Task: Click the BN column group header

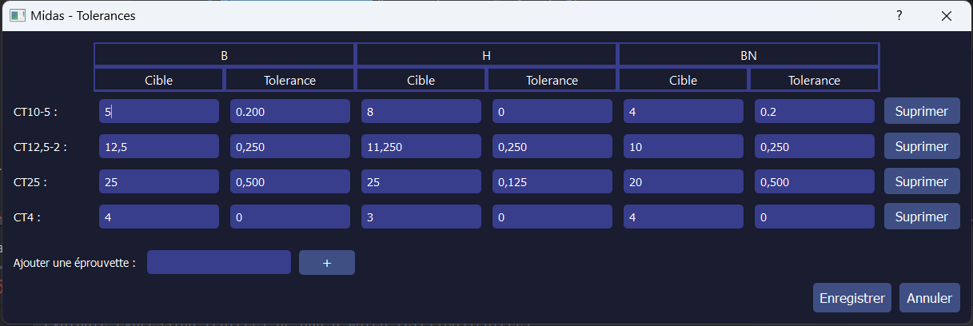Action: click(748, 55)
